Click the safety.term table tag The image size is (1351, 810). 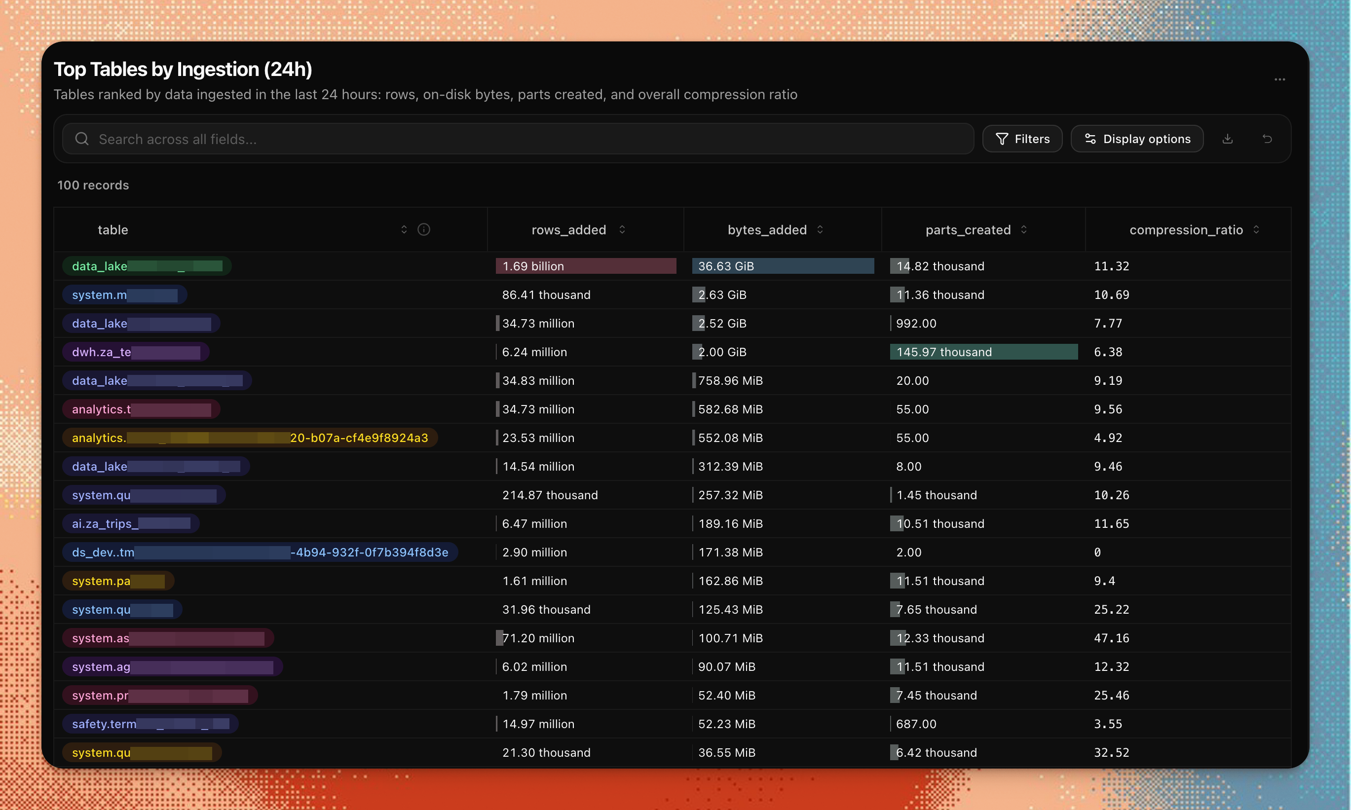point(150,724)
